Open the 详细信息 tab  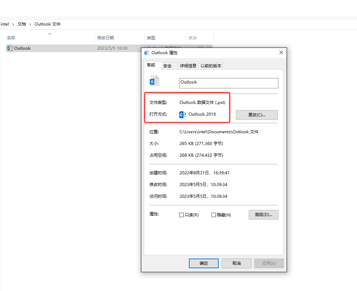(x=188, y=66)
